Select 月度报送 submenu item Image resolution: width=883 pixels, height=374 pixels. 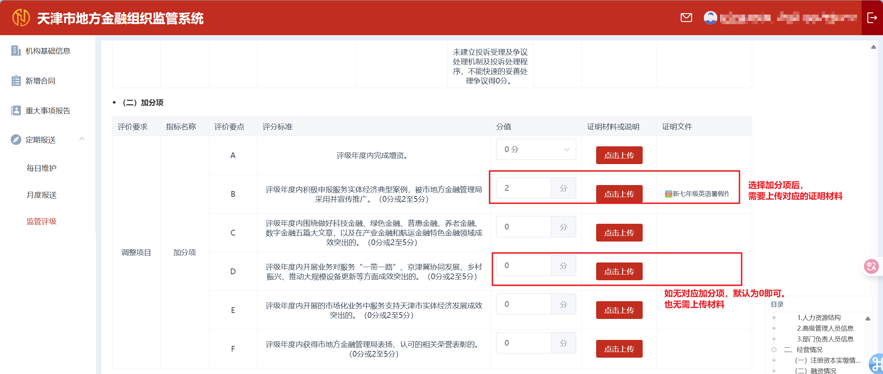pyautogui.click(x=41, y=195)
